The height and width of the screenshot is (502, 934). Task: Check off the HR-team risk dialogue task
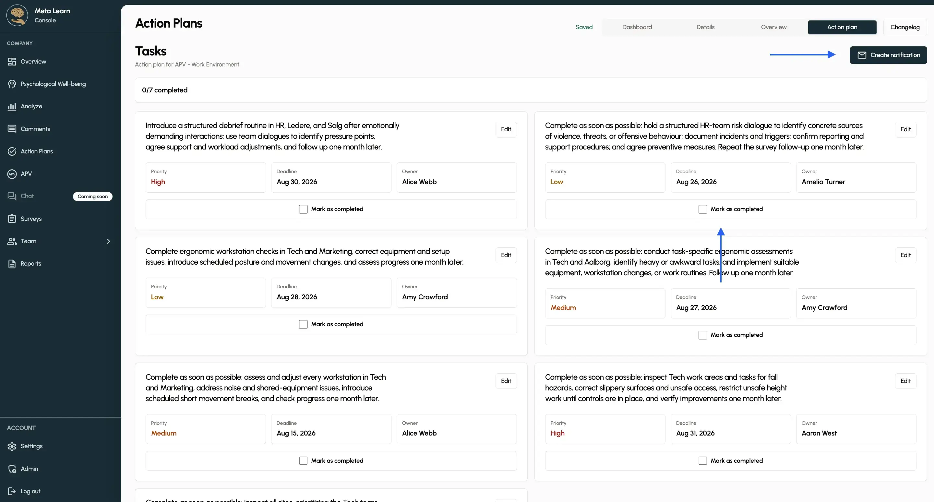[703, 209]
